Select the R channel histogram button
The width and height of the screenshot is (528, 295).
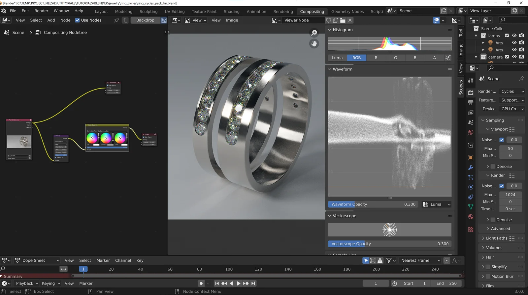click(376, 58)
